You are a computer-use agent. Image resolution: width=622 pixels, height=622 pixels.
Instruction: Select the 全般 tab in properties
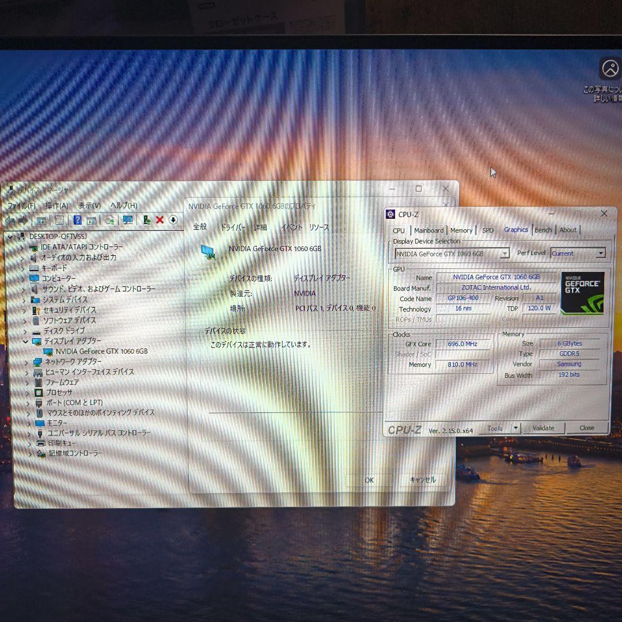tap(200, 227)
